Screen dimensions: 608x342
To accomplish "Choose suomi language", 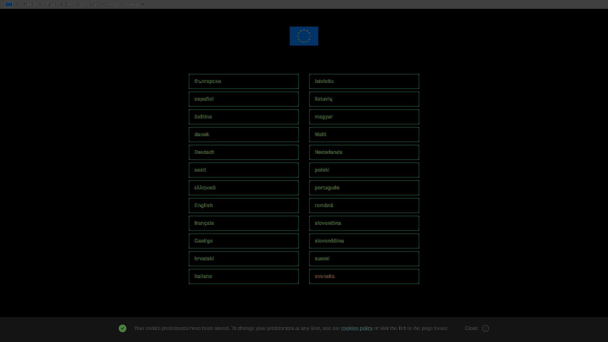I will click(x=364, y=259).
